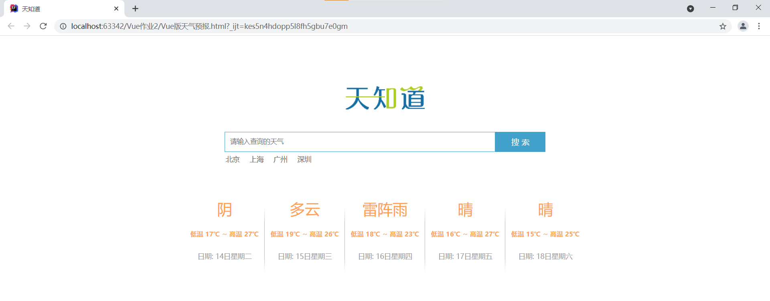
Task: Open the Chrome profile avatar
Action: tap(743, 26)
